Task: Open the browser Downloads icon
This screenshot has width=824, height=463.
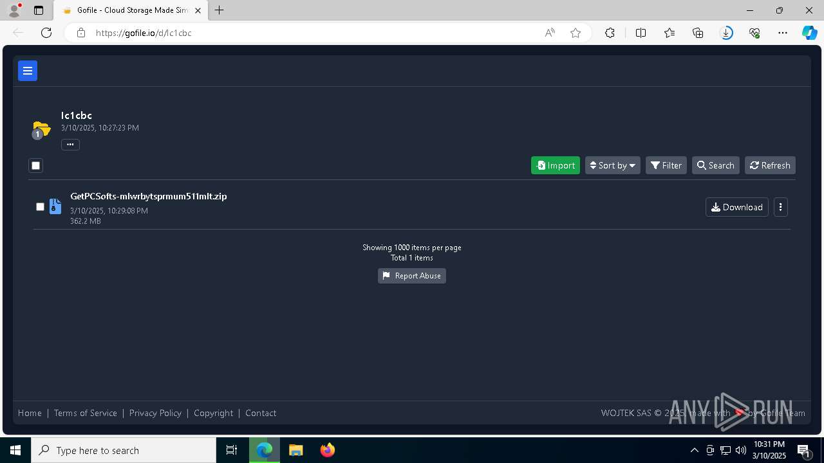Action: pos(727,33)
